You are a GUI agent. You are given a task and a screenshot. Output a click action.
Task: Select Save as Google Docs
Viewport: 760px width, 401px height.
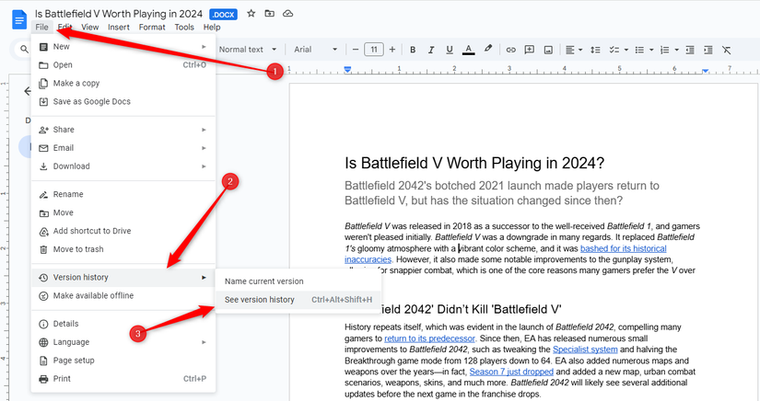(123, 101)
